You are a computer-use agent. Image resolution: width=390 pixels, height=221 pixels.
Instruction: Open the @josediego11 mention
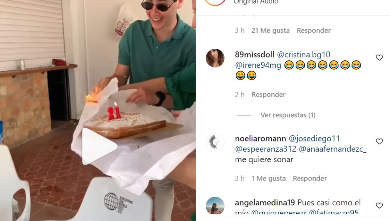coord(314,138)
